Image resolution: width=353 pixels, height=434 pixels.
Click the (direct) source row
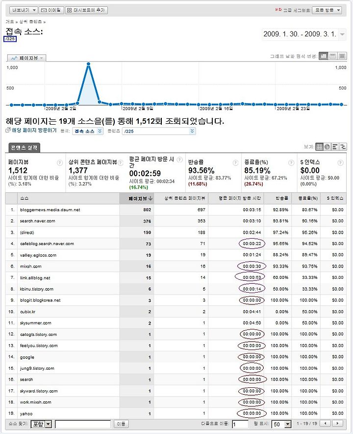tap(176, 233)
